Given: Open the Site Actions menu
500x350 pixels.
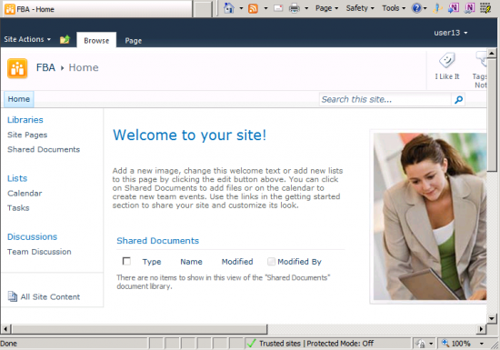Looking at the screenshot, I should [x=27, y=39].
